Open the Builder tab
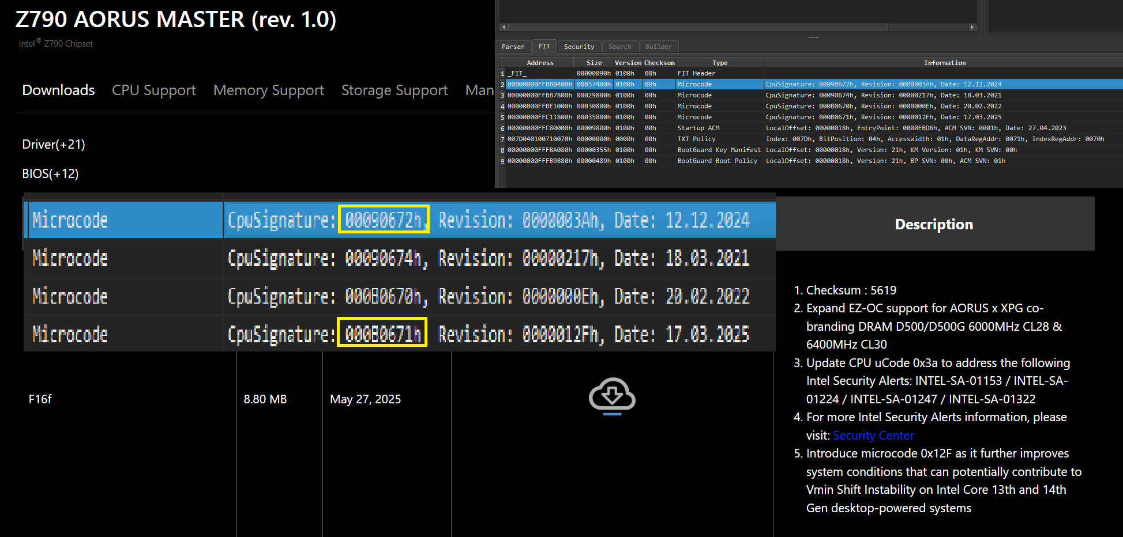1123x537 pixels. pyautogui.click(x=659, y=47)
